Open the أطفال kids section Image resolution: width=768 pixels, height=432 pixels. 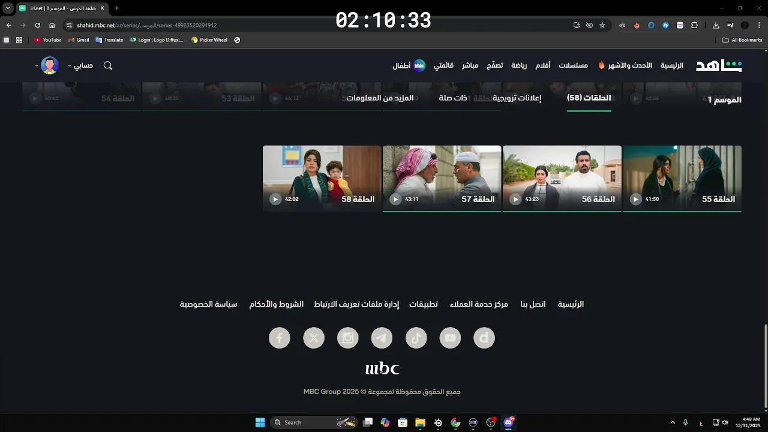409,65
